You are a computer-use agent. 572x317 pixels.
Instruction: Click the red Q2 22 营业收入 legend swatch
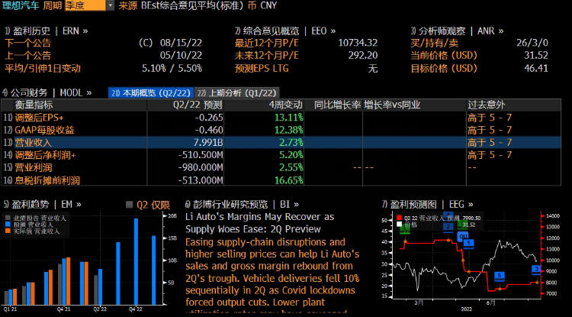pyautogui.click(x=399, y=218)
